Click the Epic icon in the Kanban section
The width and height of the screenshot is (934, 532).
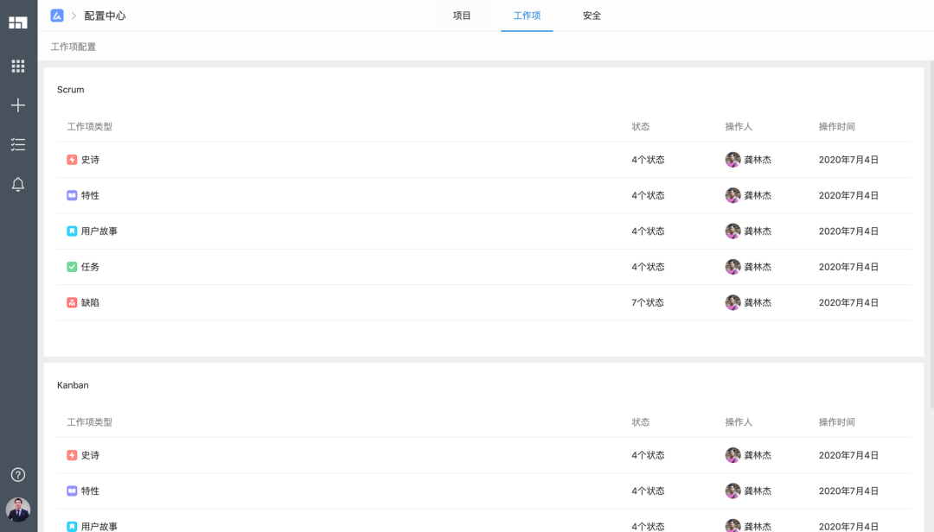tap(72, 455)
